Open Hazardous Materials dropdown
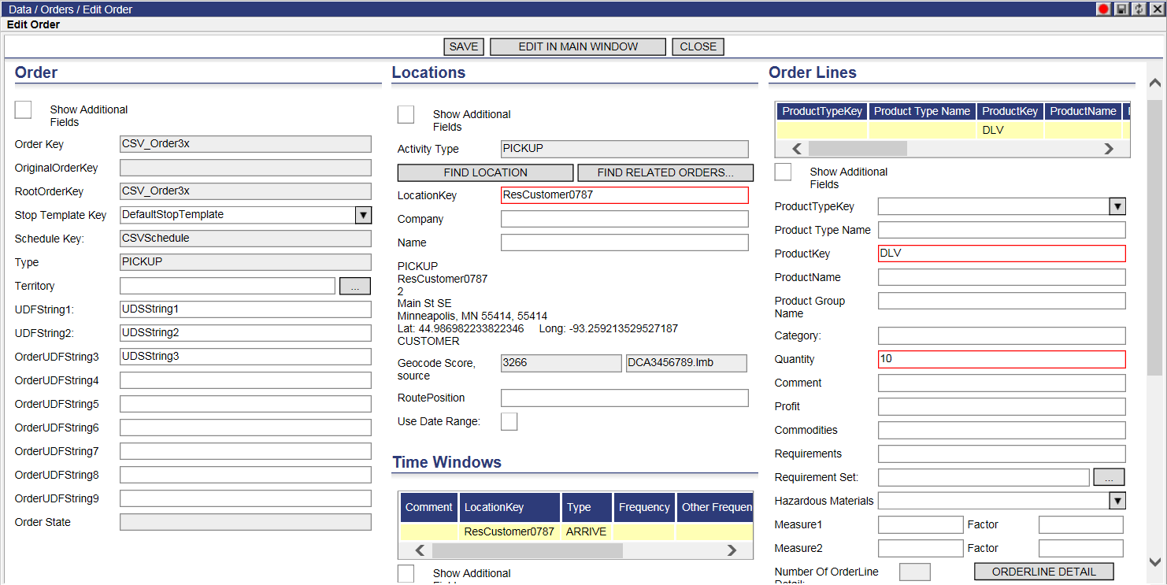 (1117, 501)
